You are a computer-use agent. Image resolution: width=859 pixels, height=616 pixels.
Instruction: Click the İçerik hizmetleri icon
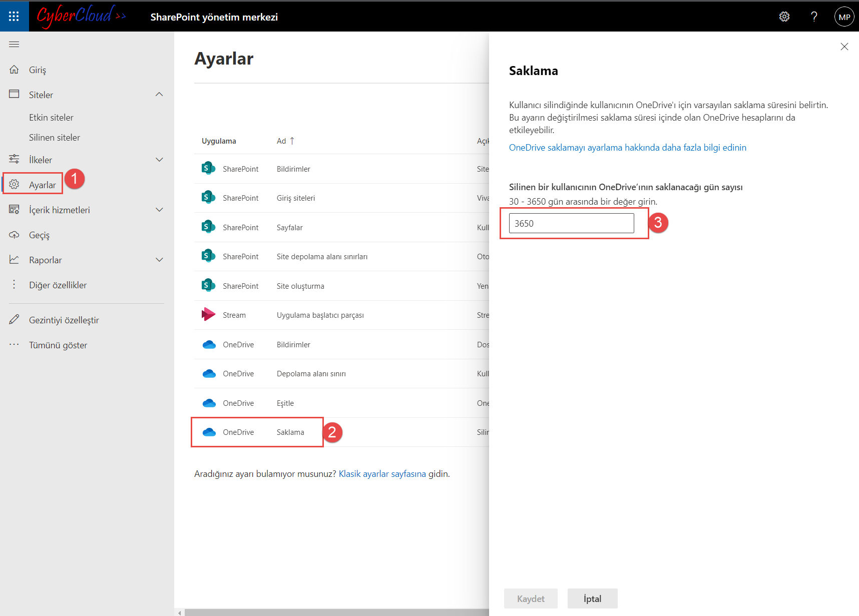[14, 209]
